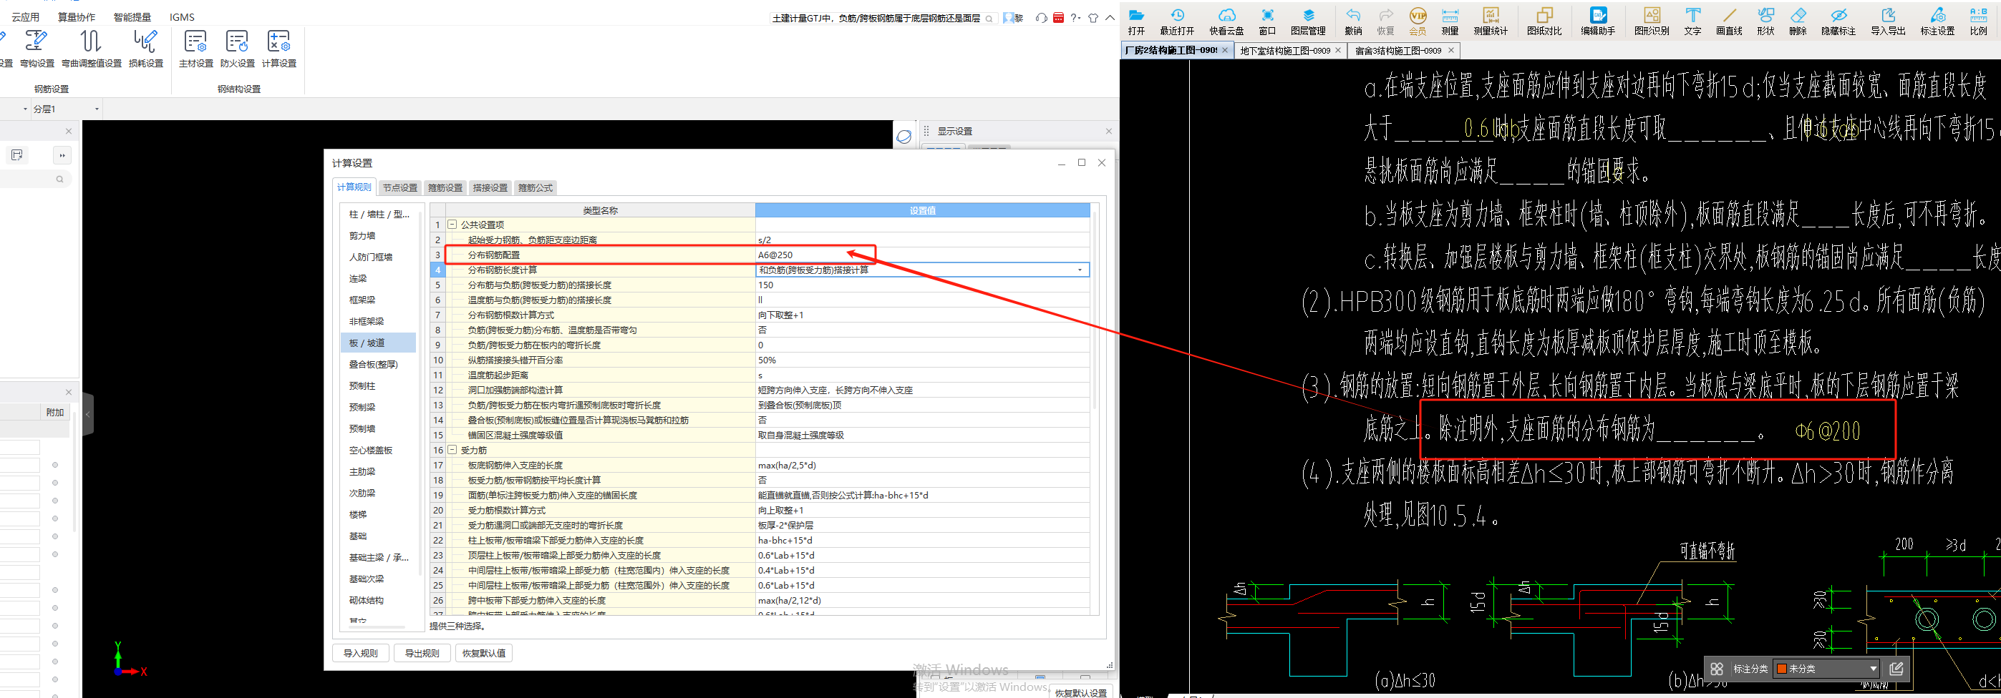Open the 快看云盘 cloud drive

pos(1226,21)
